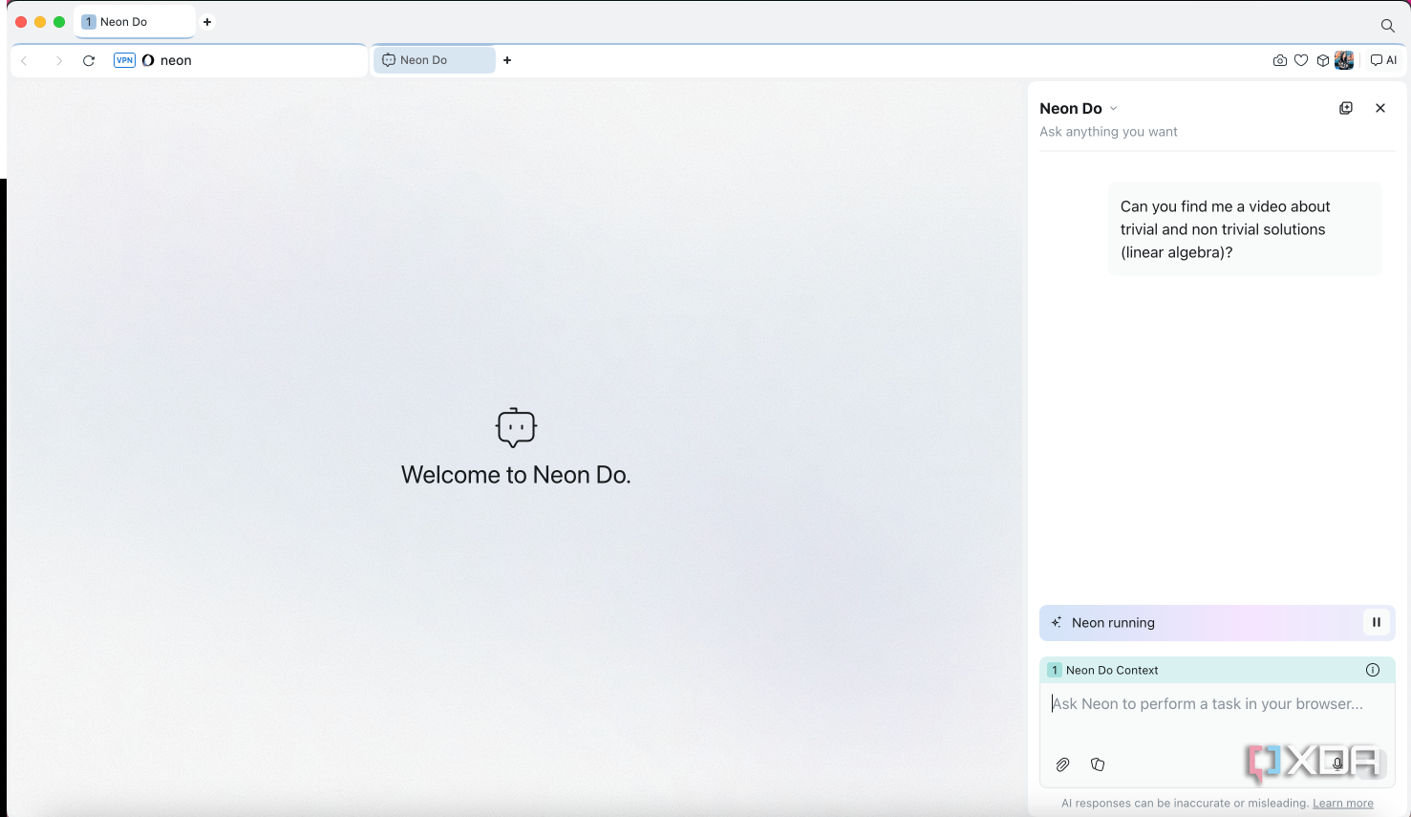Open the cube extensions icon
Image resolution: width=1411 pixels, height=817 pixels.
pyautogui.click(x=1323, y=60)
